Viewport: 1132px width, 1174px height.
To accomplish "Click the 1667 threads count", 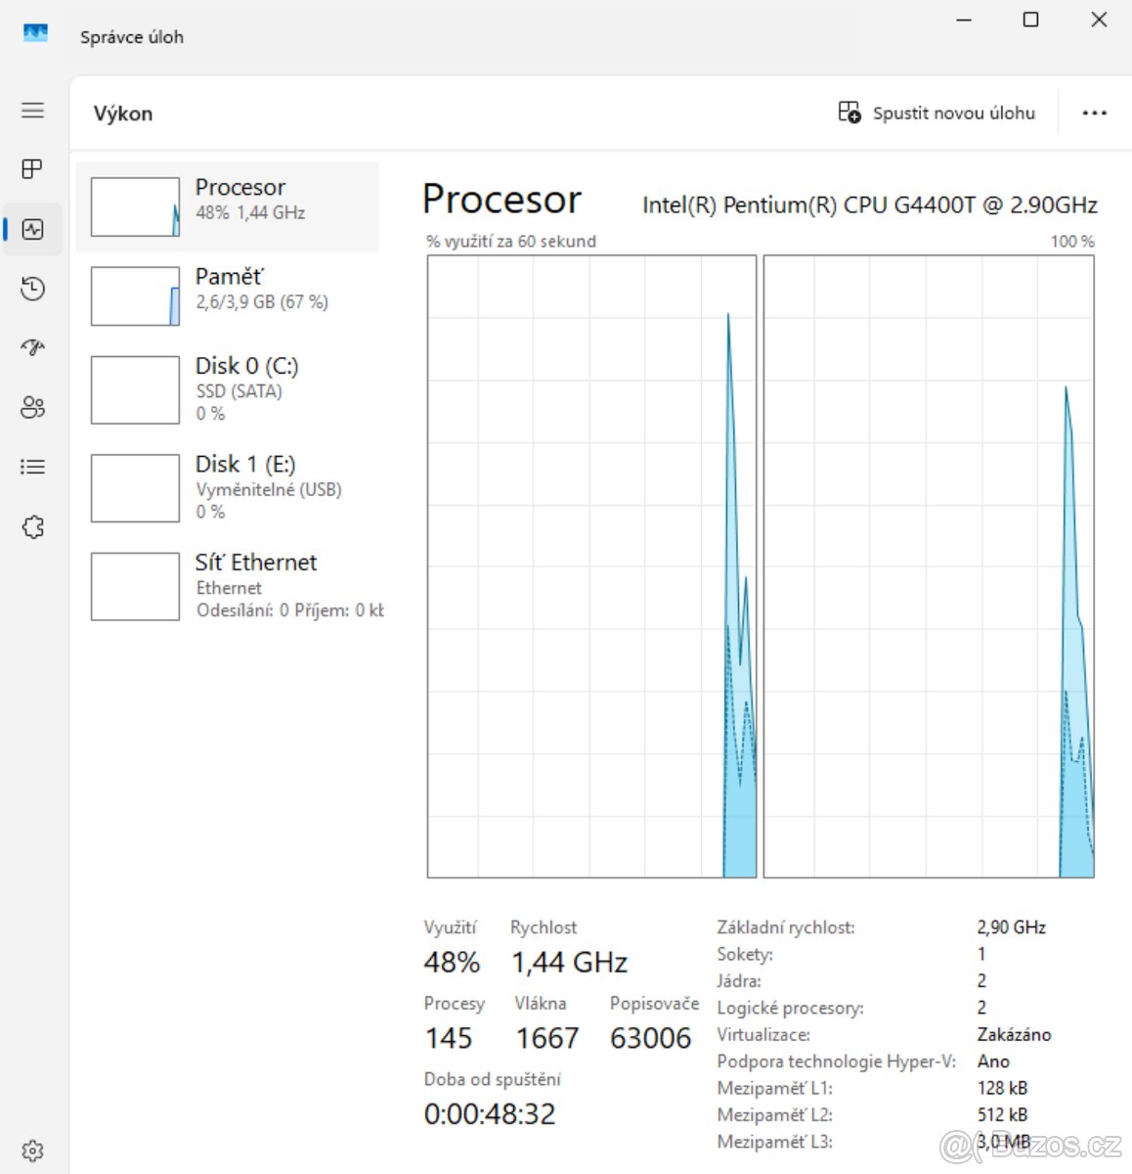I will [547, 1038].
